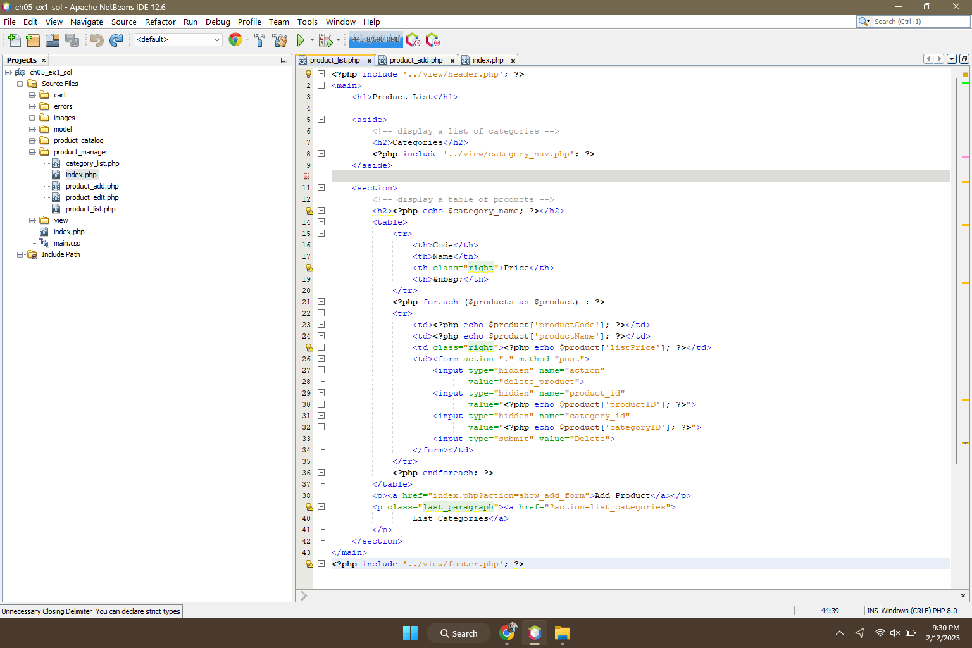
Task: Open the Navigate menu
Action: pyautogui.click(x=87, y=22)
